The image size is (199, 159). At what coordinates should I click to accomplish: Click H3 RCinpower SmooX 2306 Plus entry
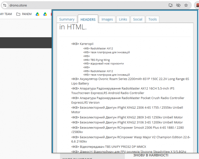[128, 130]
